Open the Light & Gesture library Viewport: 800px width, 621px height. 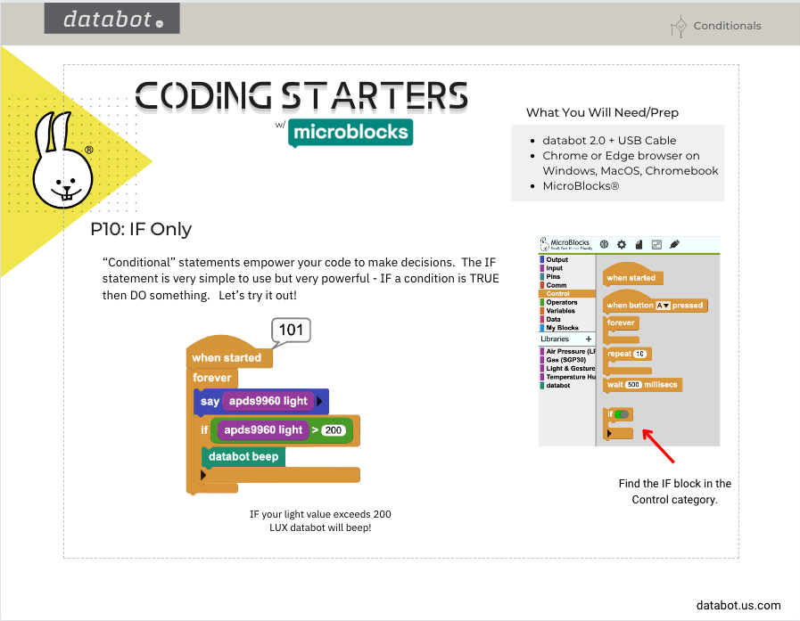coord(567,368)
